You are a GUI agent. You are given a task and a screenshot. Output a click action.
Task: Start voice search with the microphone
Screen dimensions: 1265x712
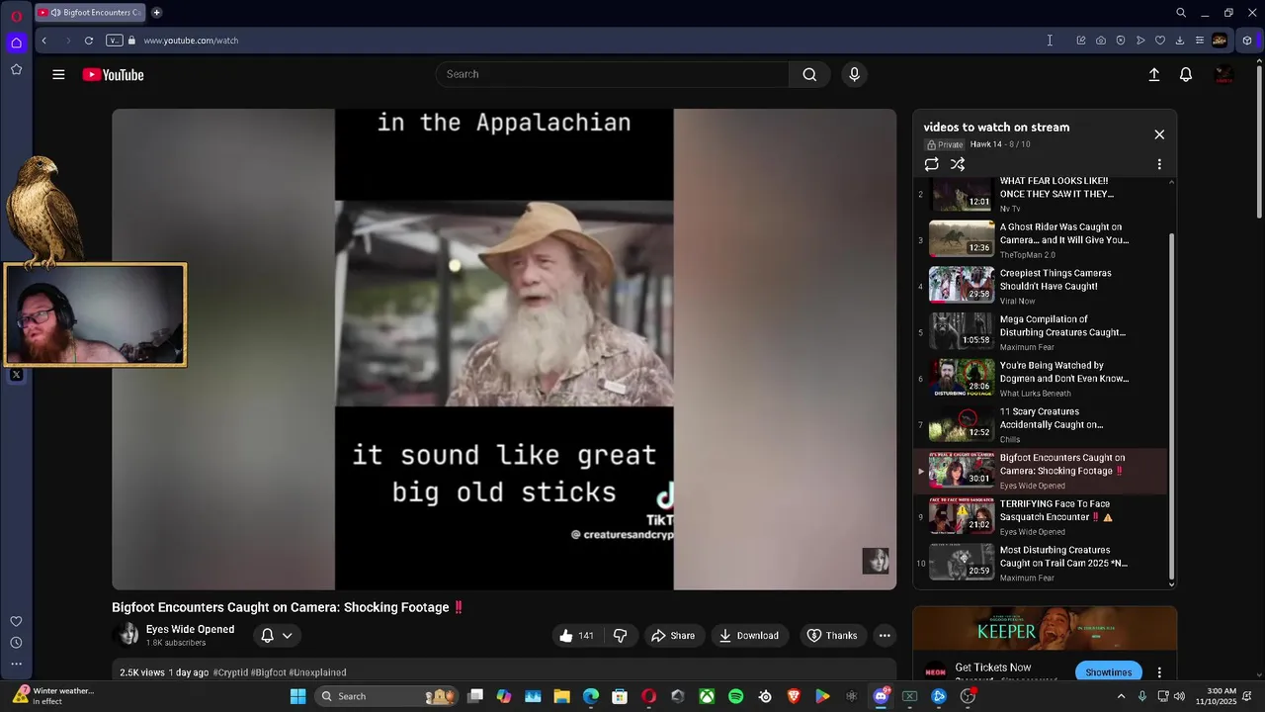point(854,74)
